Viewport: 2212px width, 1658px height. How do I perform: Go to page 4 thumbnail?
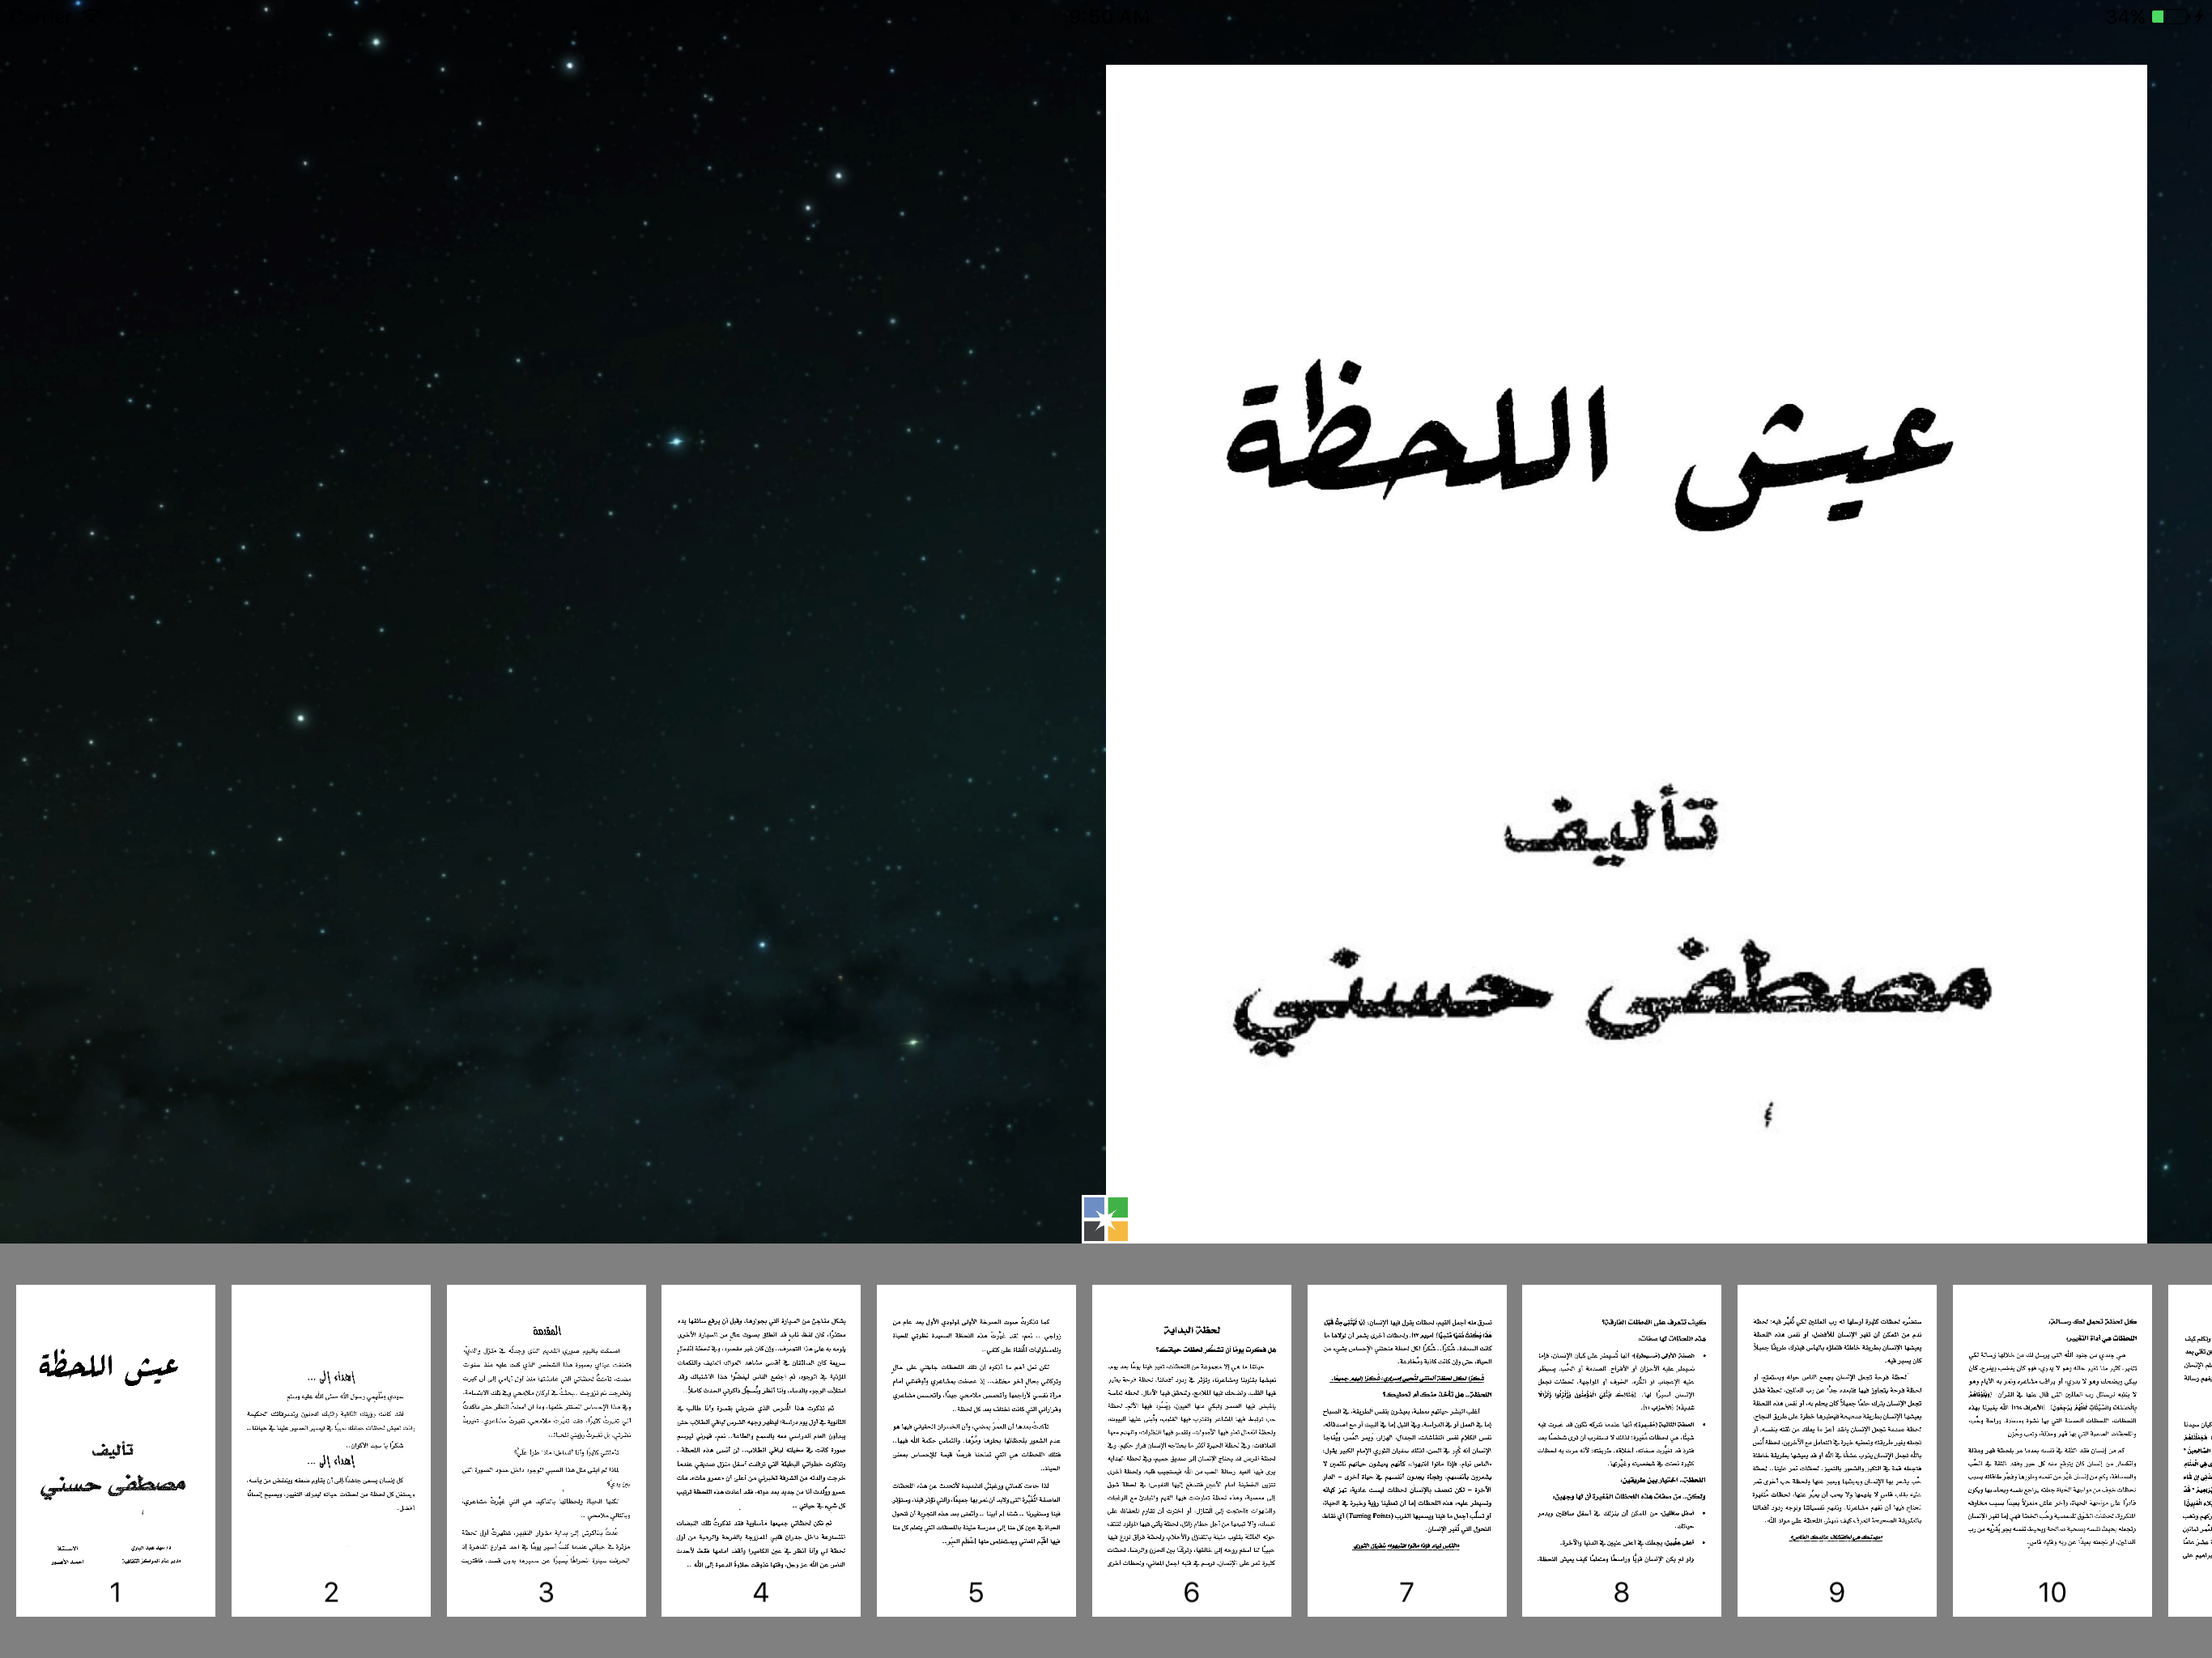[x=761, y=1450]
